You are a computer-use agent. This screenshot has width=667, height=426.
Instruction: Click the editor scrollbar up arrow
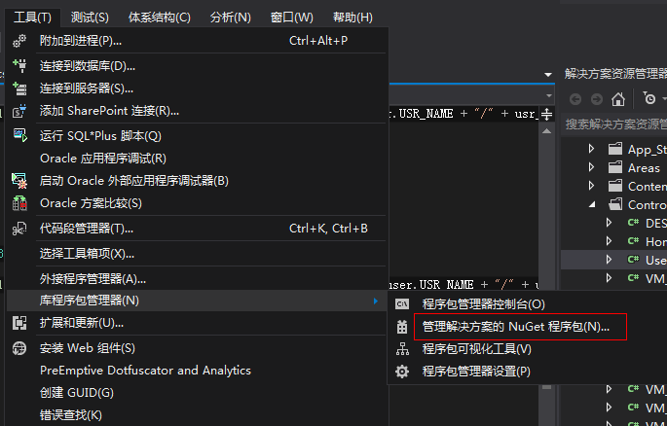tap(546, 131)
